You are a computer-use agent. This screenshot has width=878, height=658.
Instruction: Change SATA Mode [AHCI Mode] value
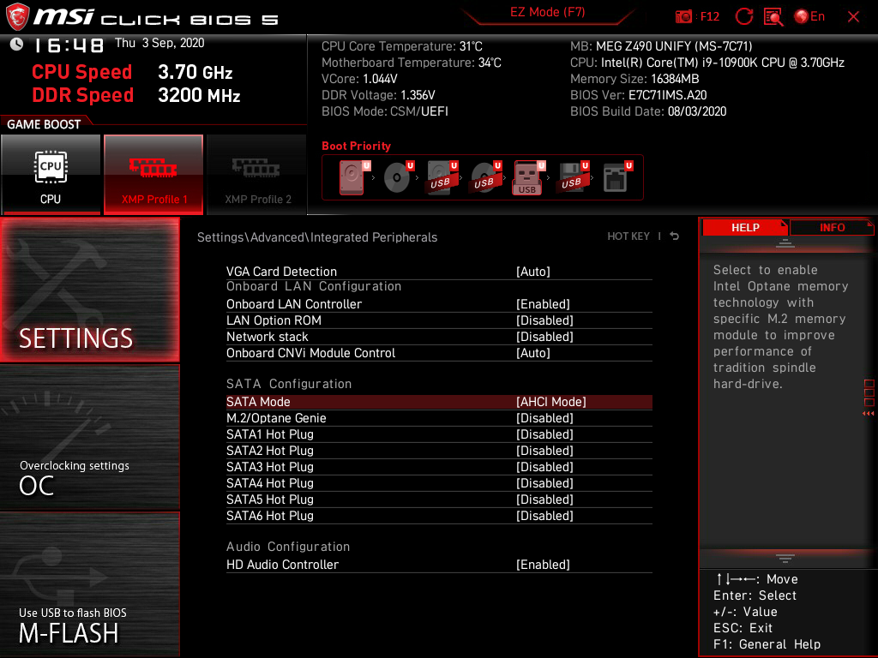coord(551,402)
